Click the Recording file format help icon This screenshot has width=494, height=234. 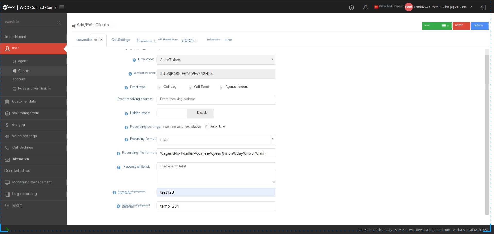tap(118, 153)
